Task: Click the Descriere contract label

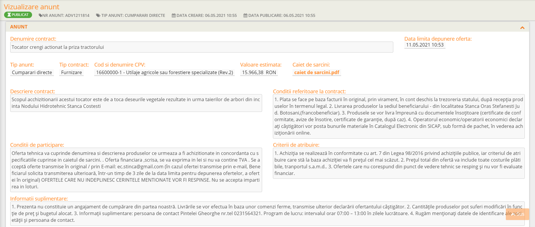Action: pos(33,91)
